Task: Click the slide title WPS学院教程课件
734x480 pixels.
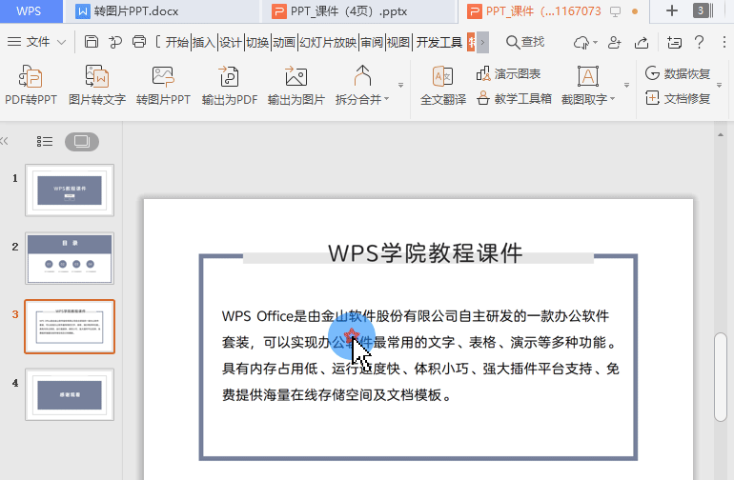Action: click(425, 253)
